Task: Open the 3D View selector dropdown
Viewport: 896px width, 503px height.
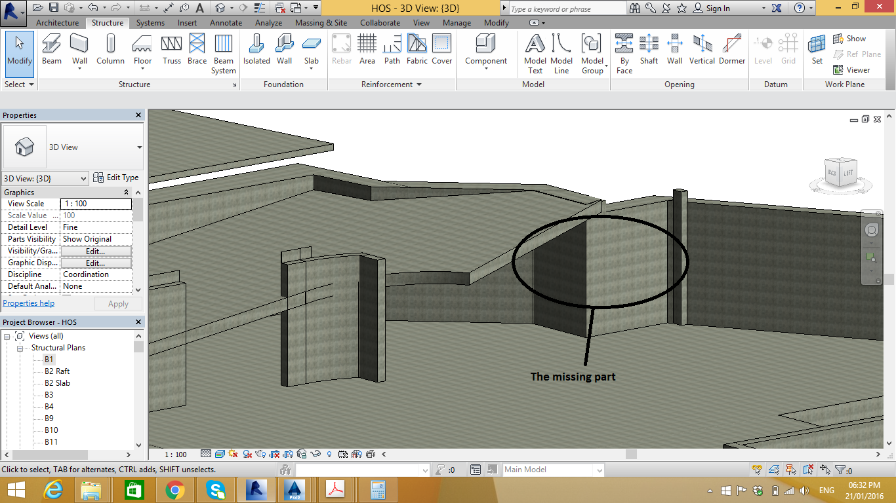Action: tap(83, 178)
